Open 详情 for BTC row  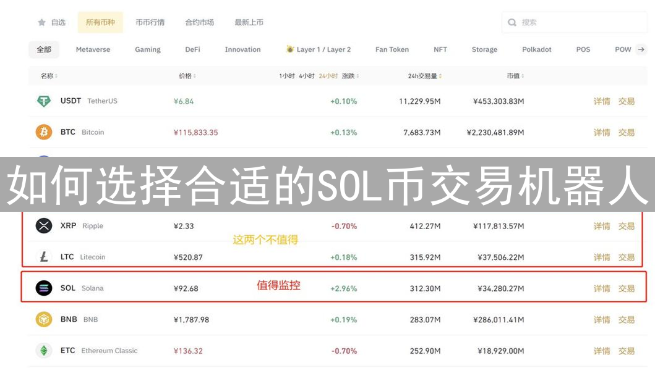(x=602, y=133)
